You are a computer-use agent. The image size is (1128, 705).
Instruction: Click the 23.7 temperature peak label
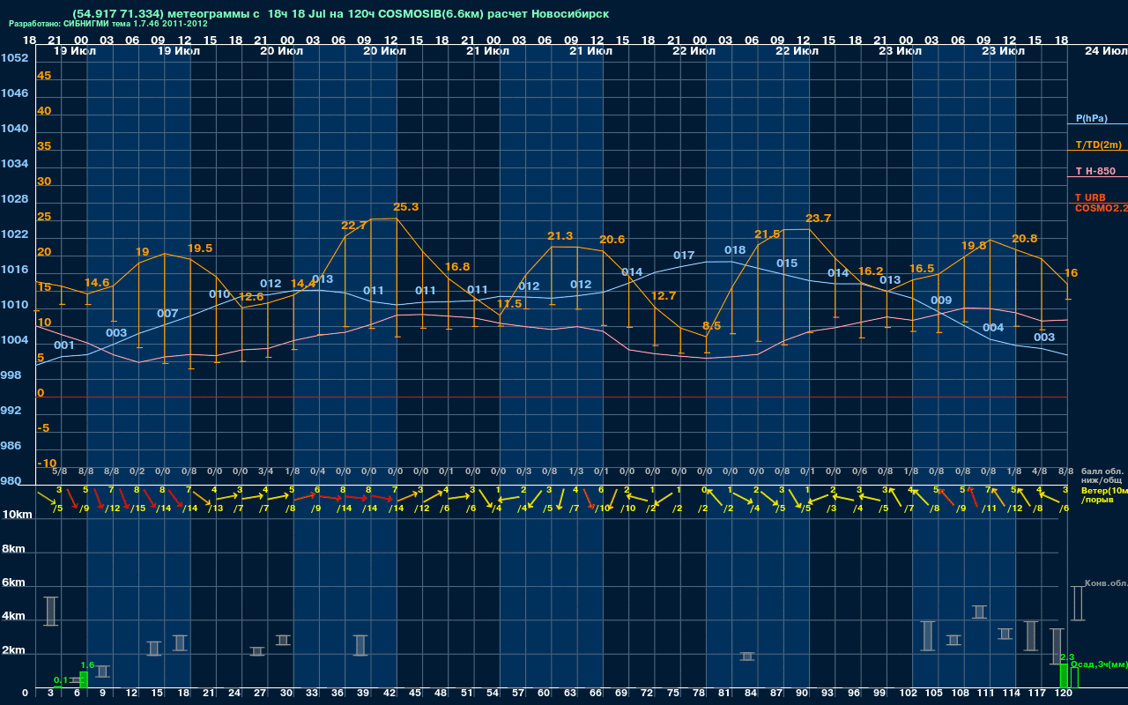(819, 219)
